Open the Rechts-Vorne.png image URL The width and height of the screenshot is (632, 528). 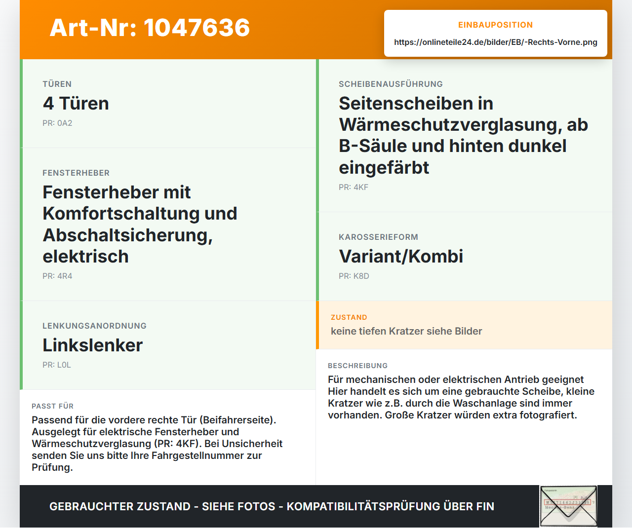[x=496, y=42]
